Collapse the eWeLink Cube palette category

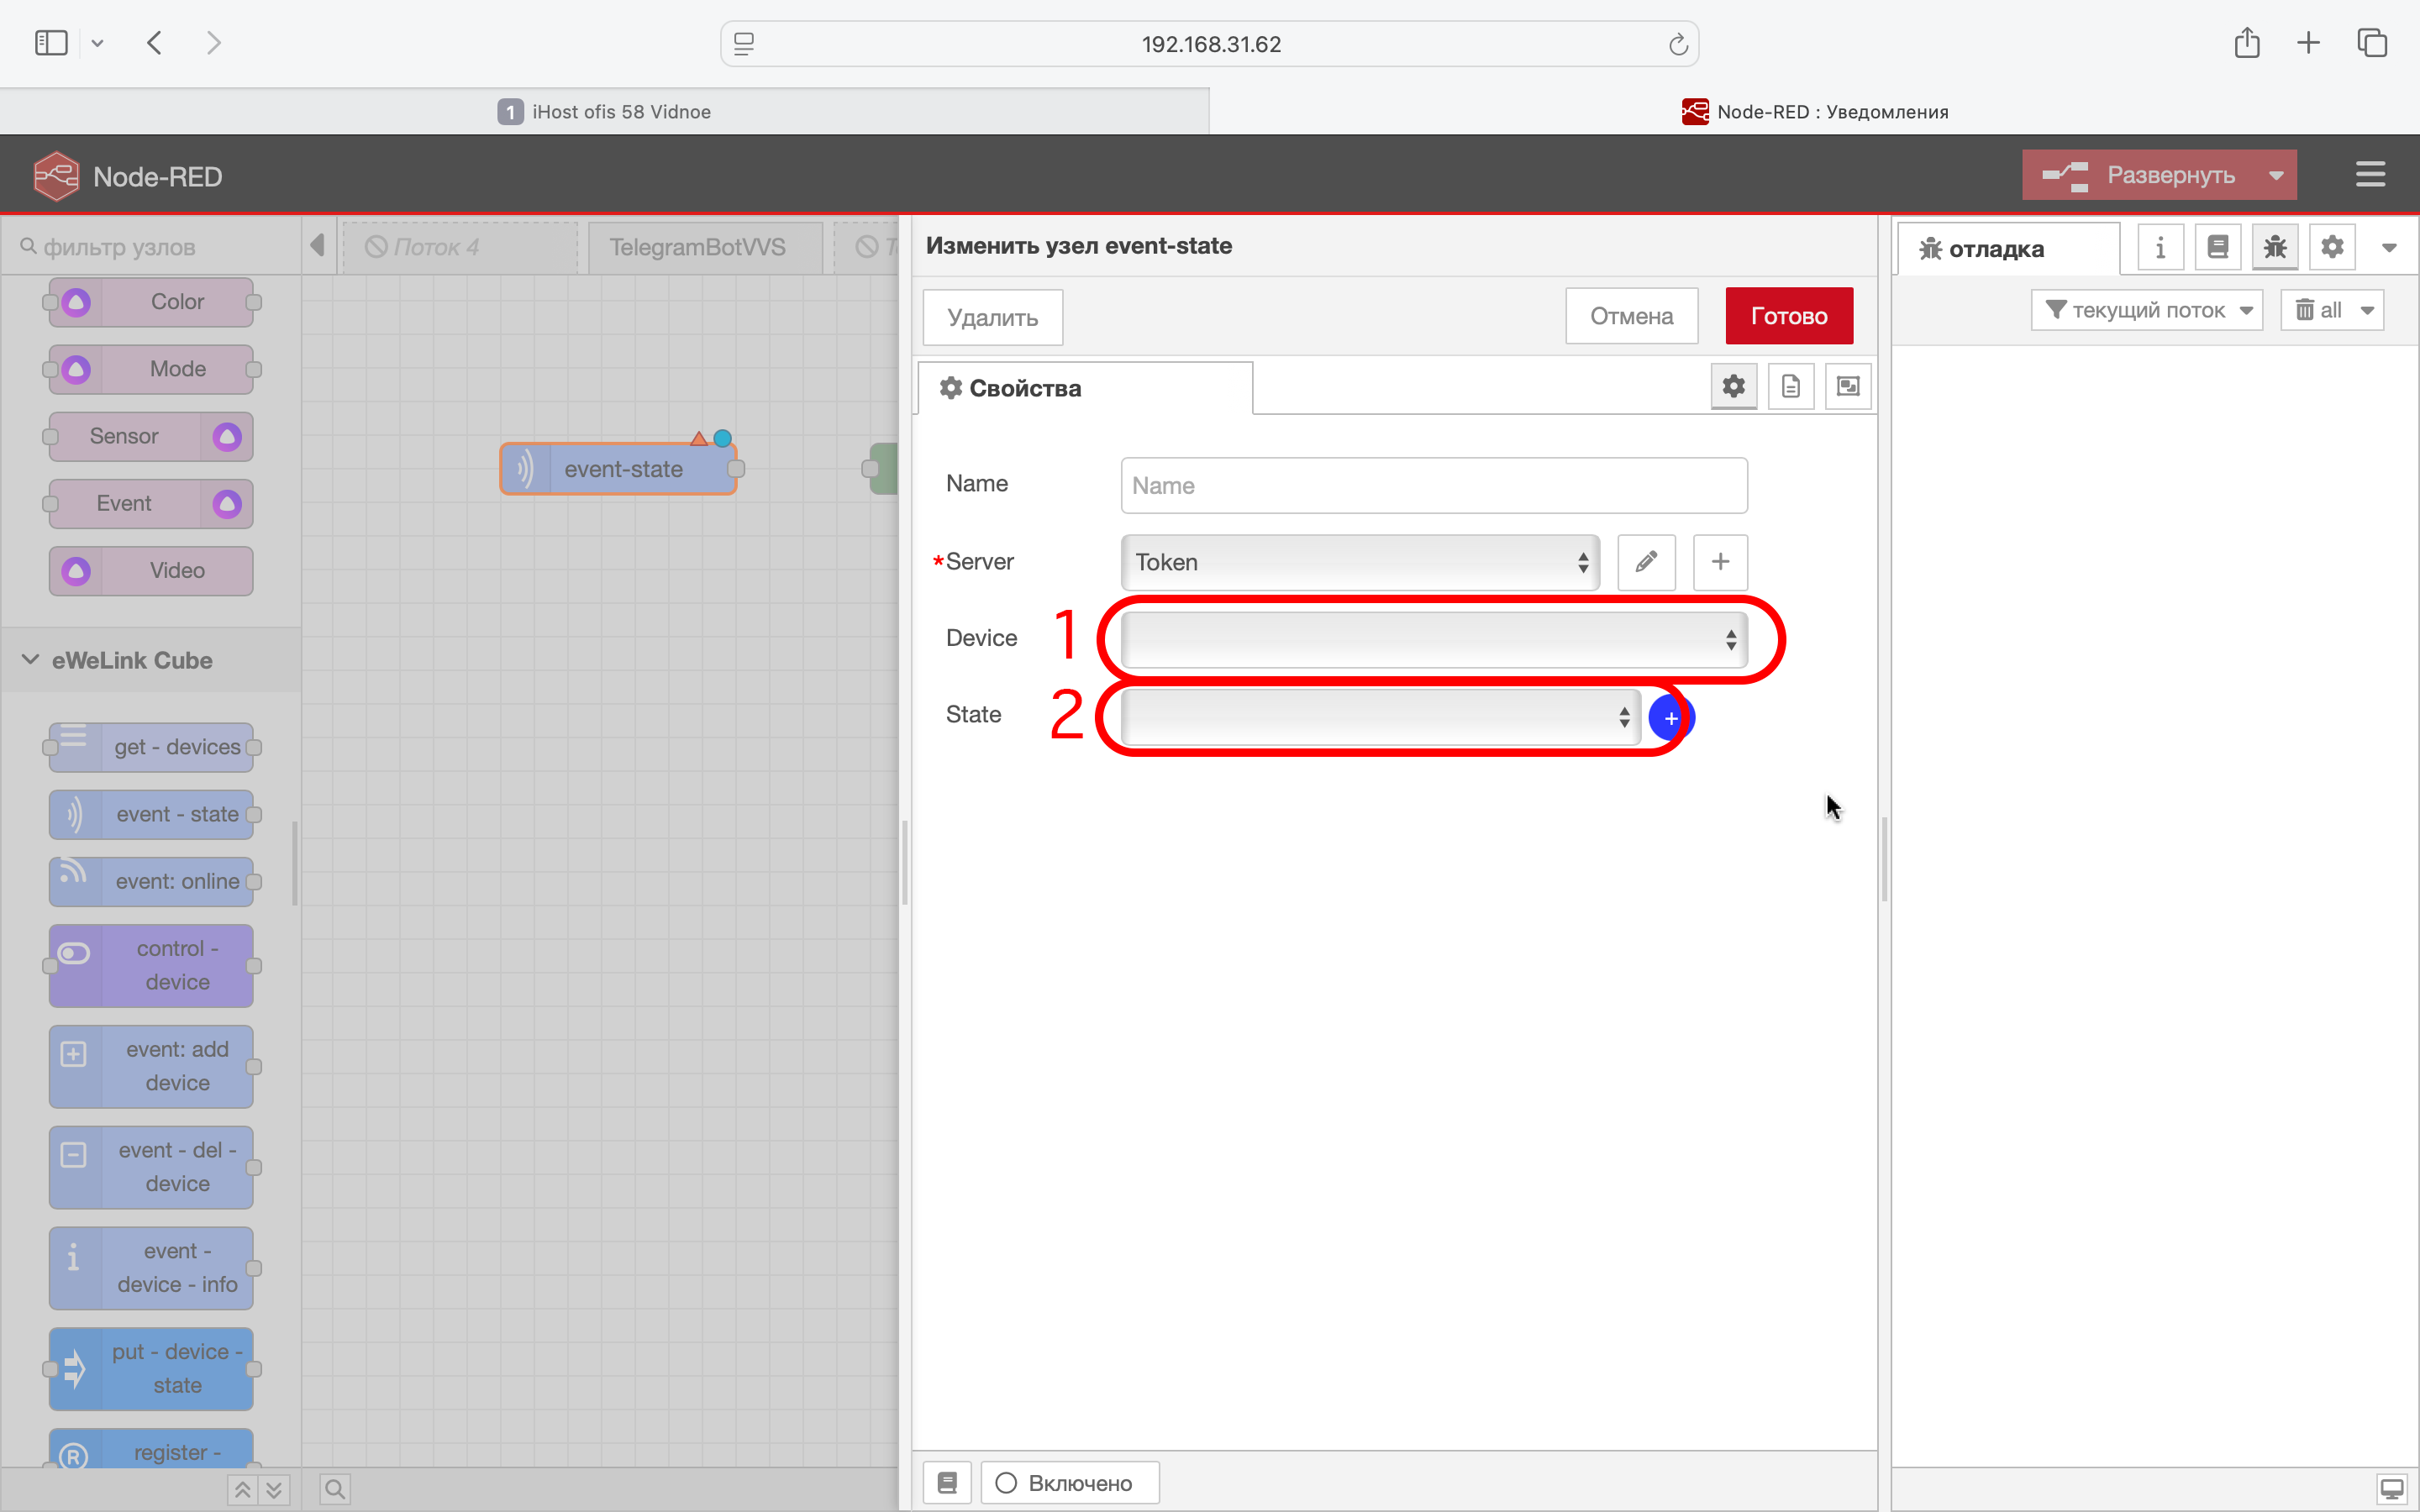click(x=30, y=660)
